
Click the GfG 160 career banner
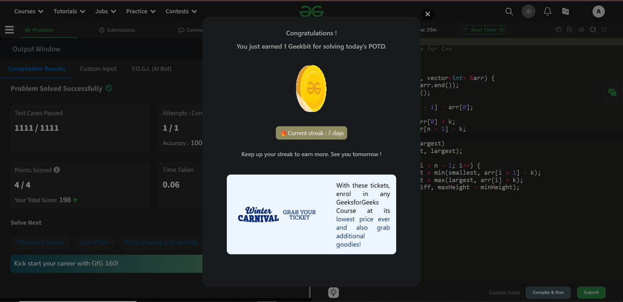tap(106, 264)
